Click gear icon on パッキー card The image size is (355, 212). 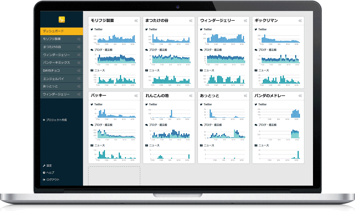click(136, 96)
